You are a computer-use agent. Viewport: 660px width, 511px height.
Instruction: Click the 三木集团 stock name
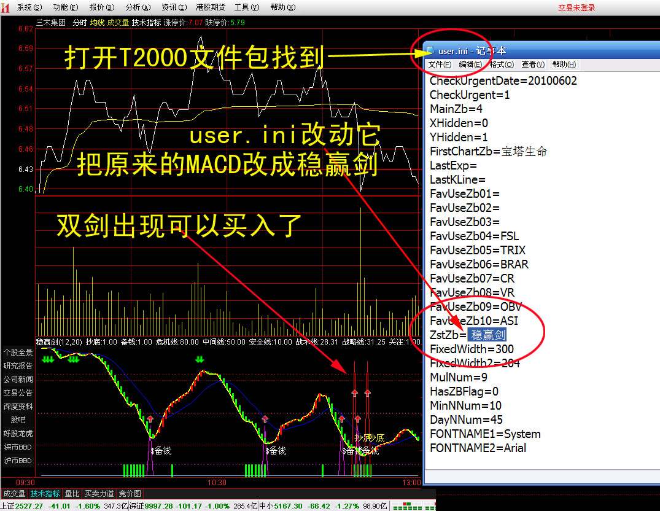[51, 22]
